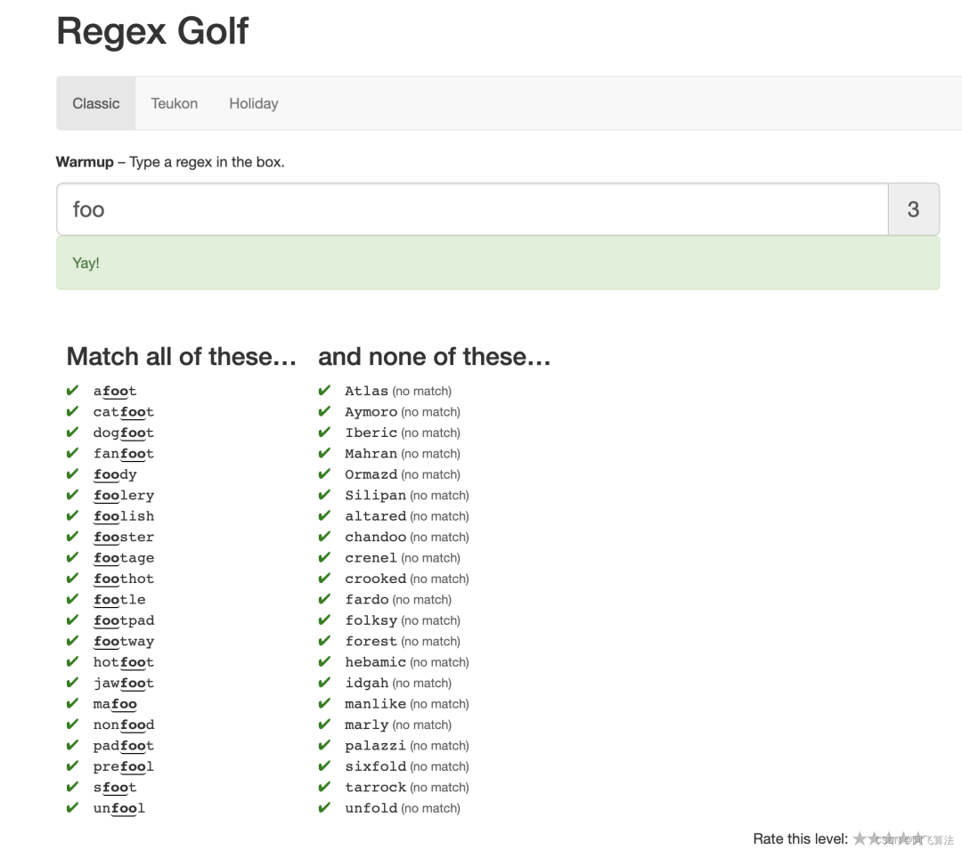Click the checkmark next to unfold
This screenshot has width=962, height=850.
click(x=324, y=808)
